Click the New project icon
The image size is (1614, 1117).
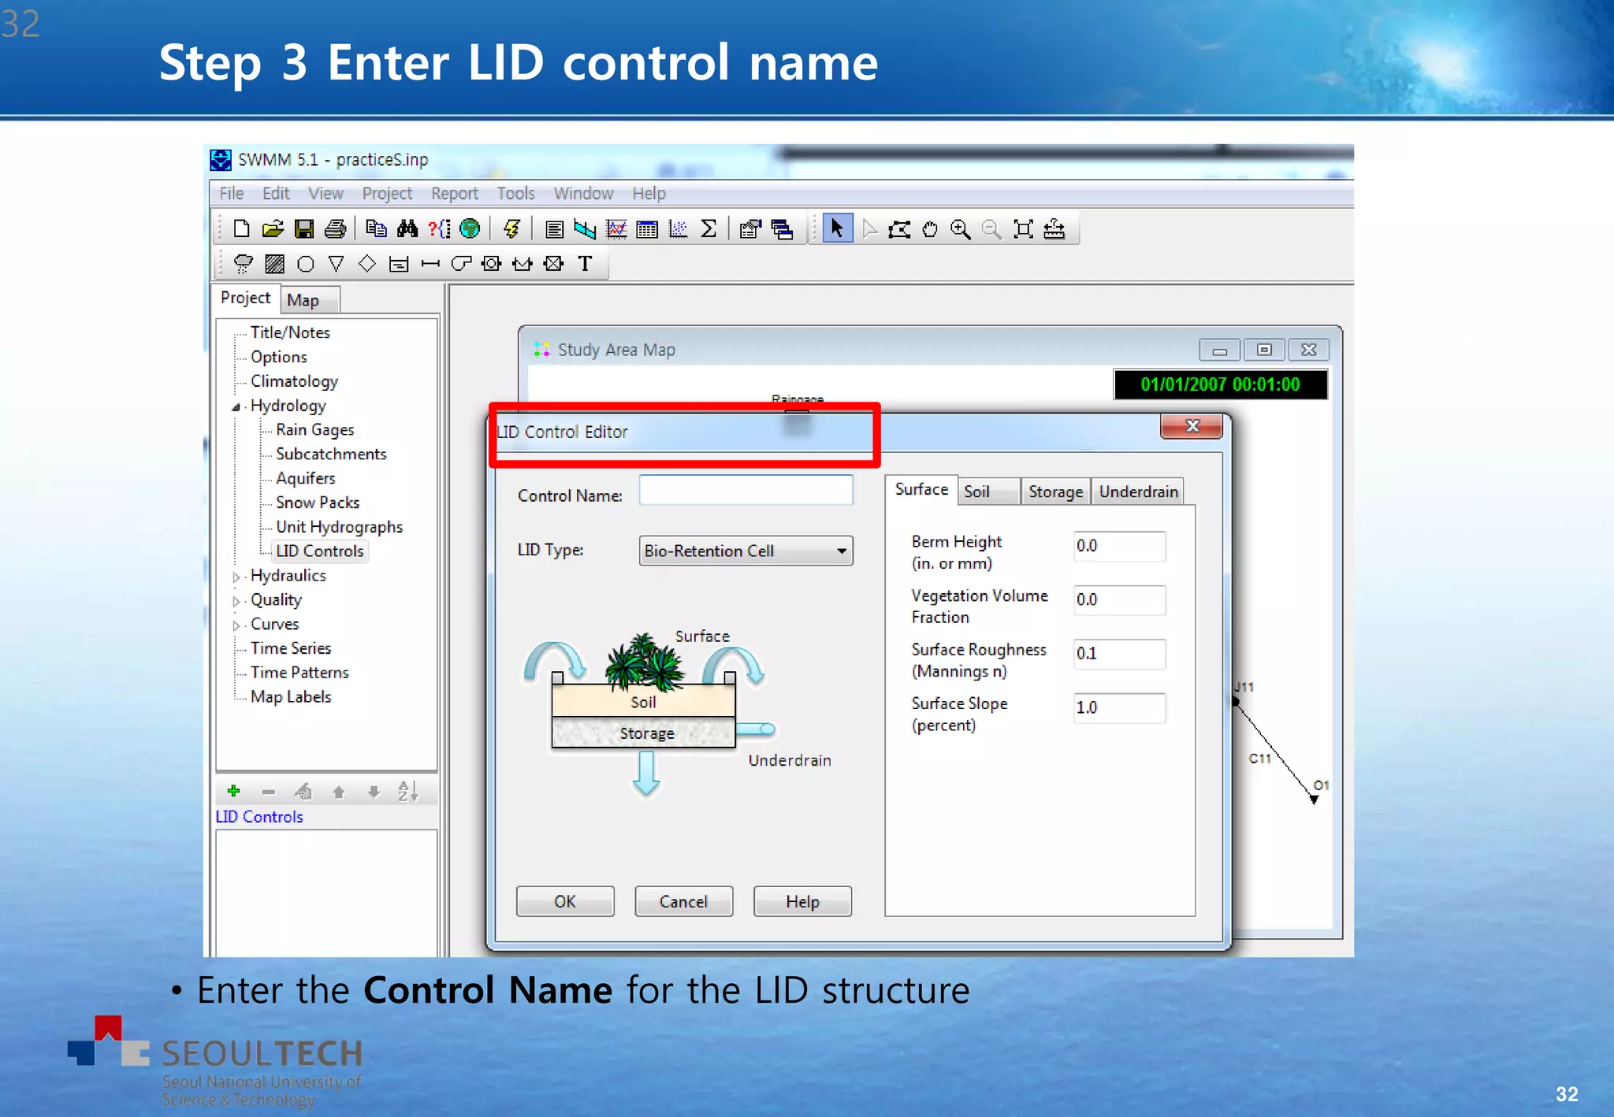coord(241,229)
